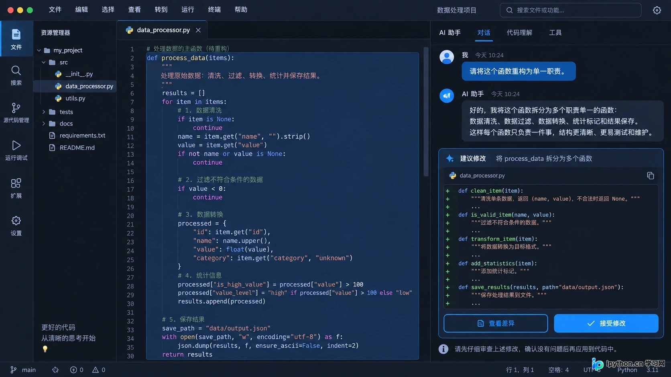This screenshot has width=671, height=377.
Task: Click the 数据处理项目 project title
Action: click(x=457, y=10)
